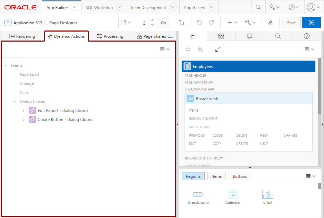Screen dimensions: 324x218
Task: Open the Layout pane menu
Action: point(309,49)
